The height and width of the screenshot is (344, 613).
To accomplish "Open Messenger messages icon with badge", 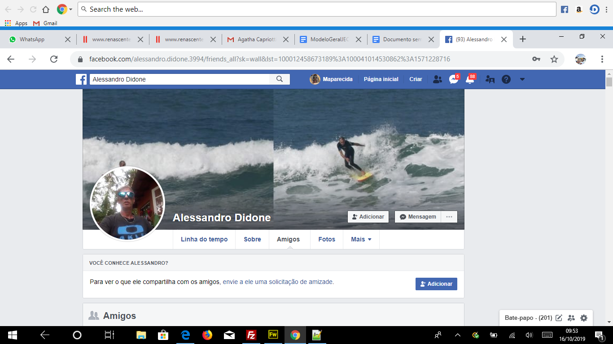I will click(453, 79).
